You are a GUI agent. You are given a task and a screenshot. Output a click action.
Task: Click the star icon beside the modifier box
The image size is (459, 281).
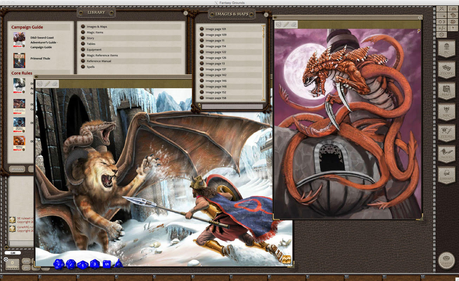pos(6,259)
